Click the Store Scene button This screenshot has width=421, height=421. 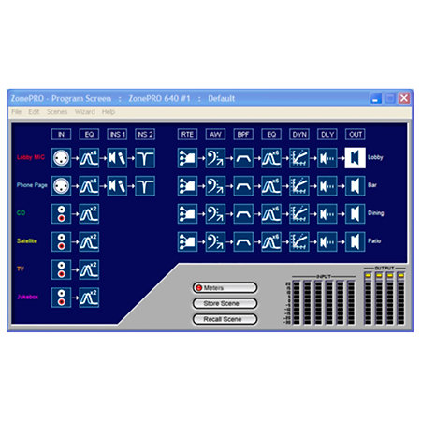[x=225, y=303]
